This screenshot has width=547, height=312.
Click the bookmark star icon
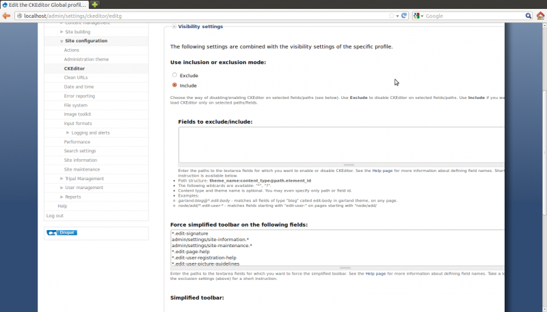[391, 16]
